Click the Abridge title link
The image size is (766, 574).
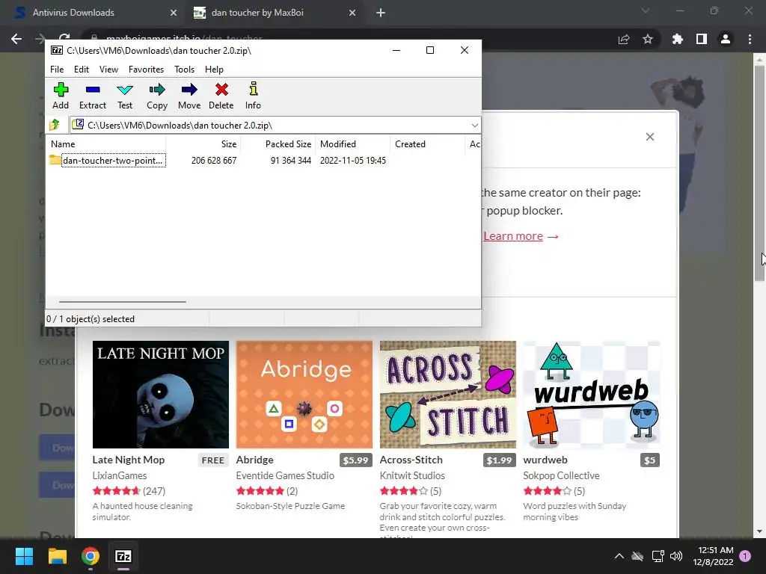254,460
